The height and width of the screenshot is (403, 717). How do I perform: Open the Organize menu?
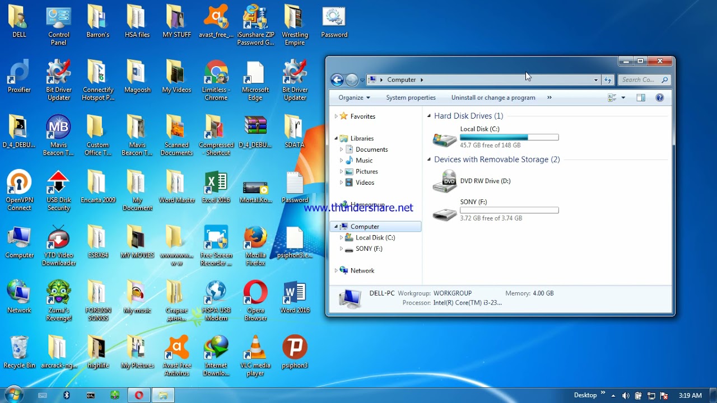(x=354, y=97)
